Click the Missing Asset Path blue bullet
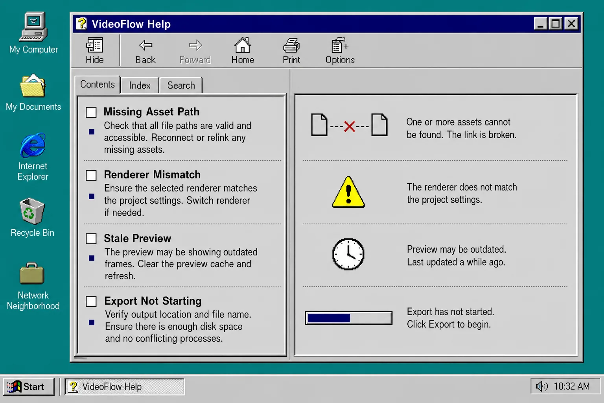 pyautogui.click(x=92, y=132)
